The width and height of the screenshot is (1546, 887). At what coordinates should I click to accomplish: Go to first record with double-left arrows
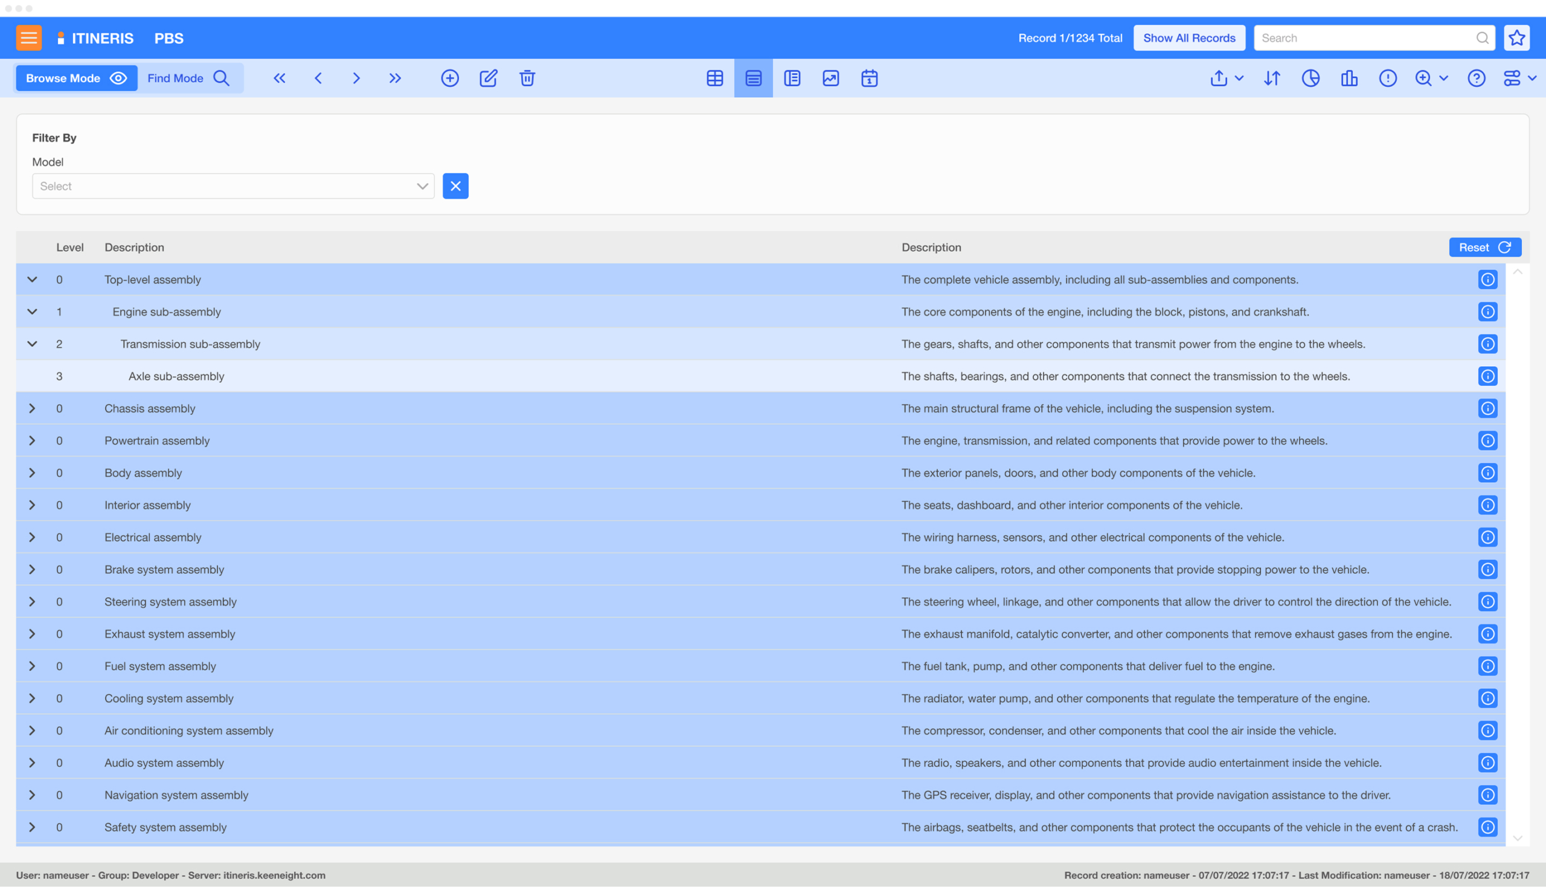(x=280, y=78)
